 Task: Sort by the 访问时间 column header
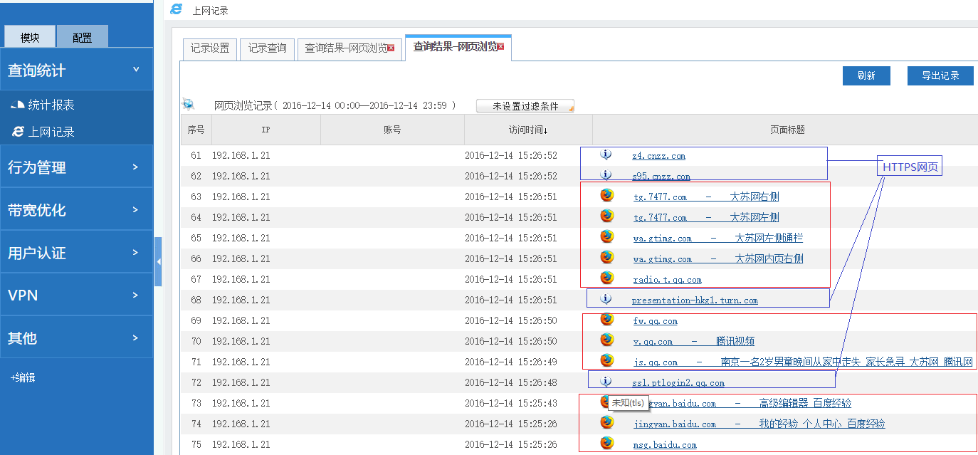527,130
